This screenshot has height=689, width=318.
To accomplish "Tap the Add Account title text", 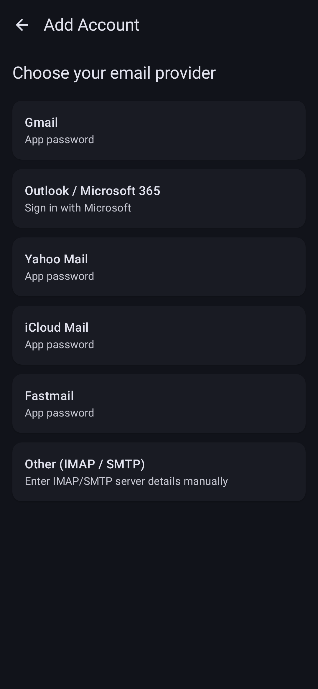I will tap(92, 25).
